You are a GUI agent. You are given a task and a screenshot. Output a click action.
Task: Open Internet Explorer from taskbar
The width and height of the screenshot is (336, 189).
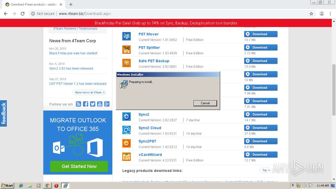click(21, 186)
